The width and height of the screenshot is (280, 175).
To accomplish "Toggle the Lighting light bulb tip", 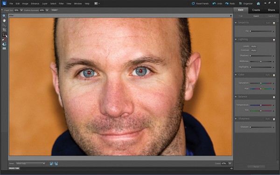I will [x=274, y=40].
